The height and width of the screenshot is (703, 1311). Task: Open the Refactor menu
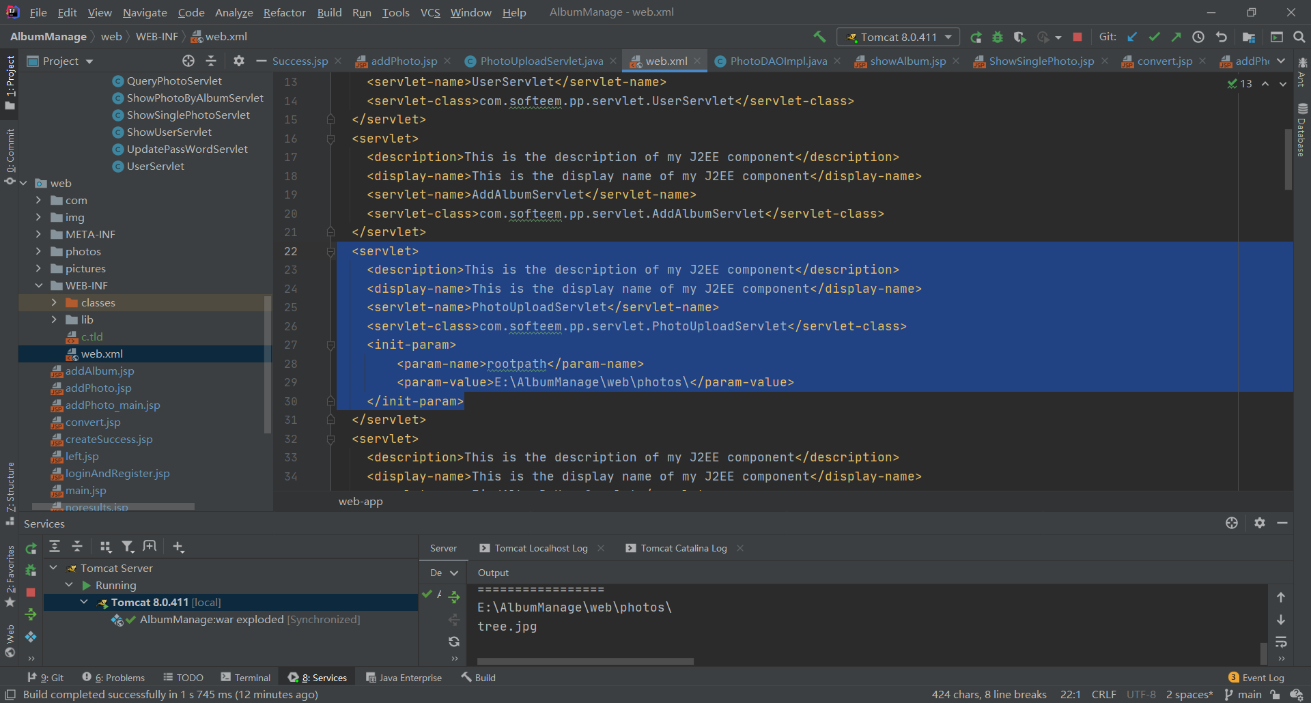pyautogui.click(x=284, y=12)
